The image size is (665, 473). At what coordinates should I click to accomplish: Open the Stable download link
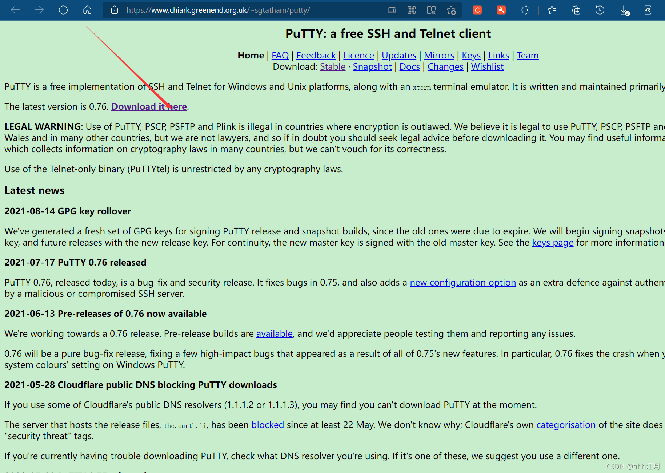(333, 67)
